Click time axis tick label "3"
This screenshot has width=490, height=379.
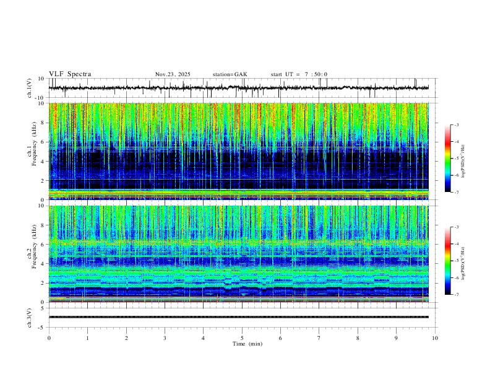(x=165, y=338)
